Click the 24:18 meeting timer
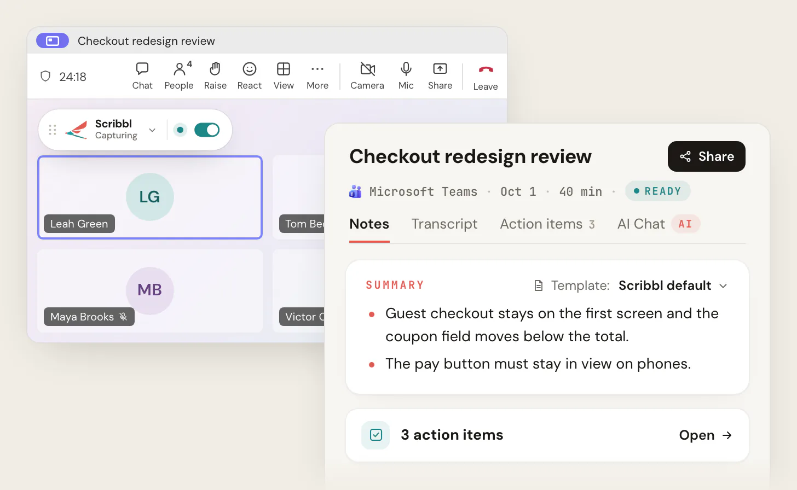 point(73,77)
